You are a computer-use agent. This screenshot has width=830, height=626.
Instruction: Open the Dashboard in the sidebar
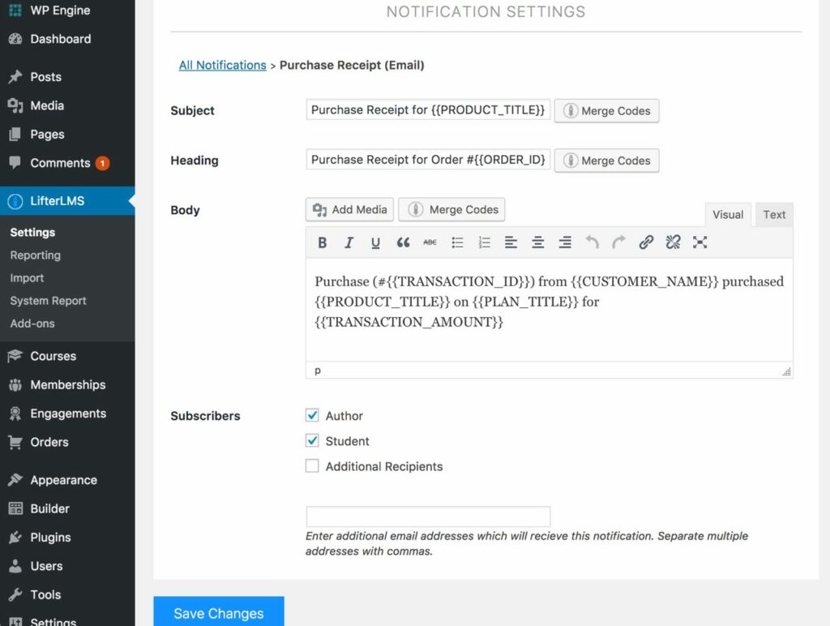pyautogui.click(x=67, y=39)
